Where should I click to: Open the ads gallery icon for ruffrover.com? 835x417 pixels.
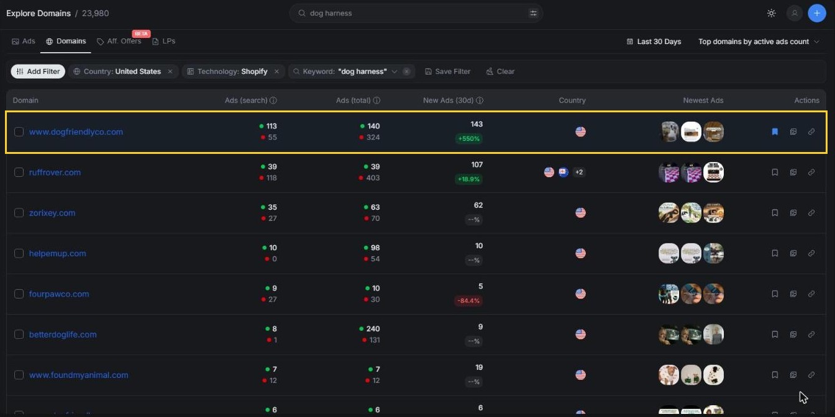point(793,173)
